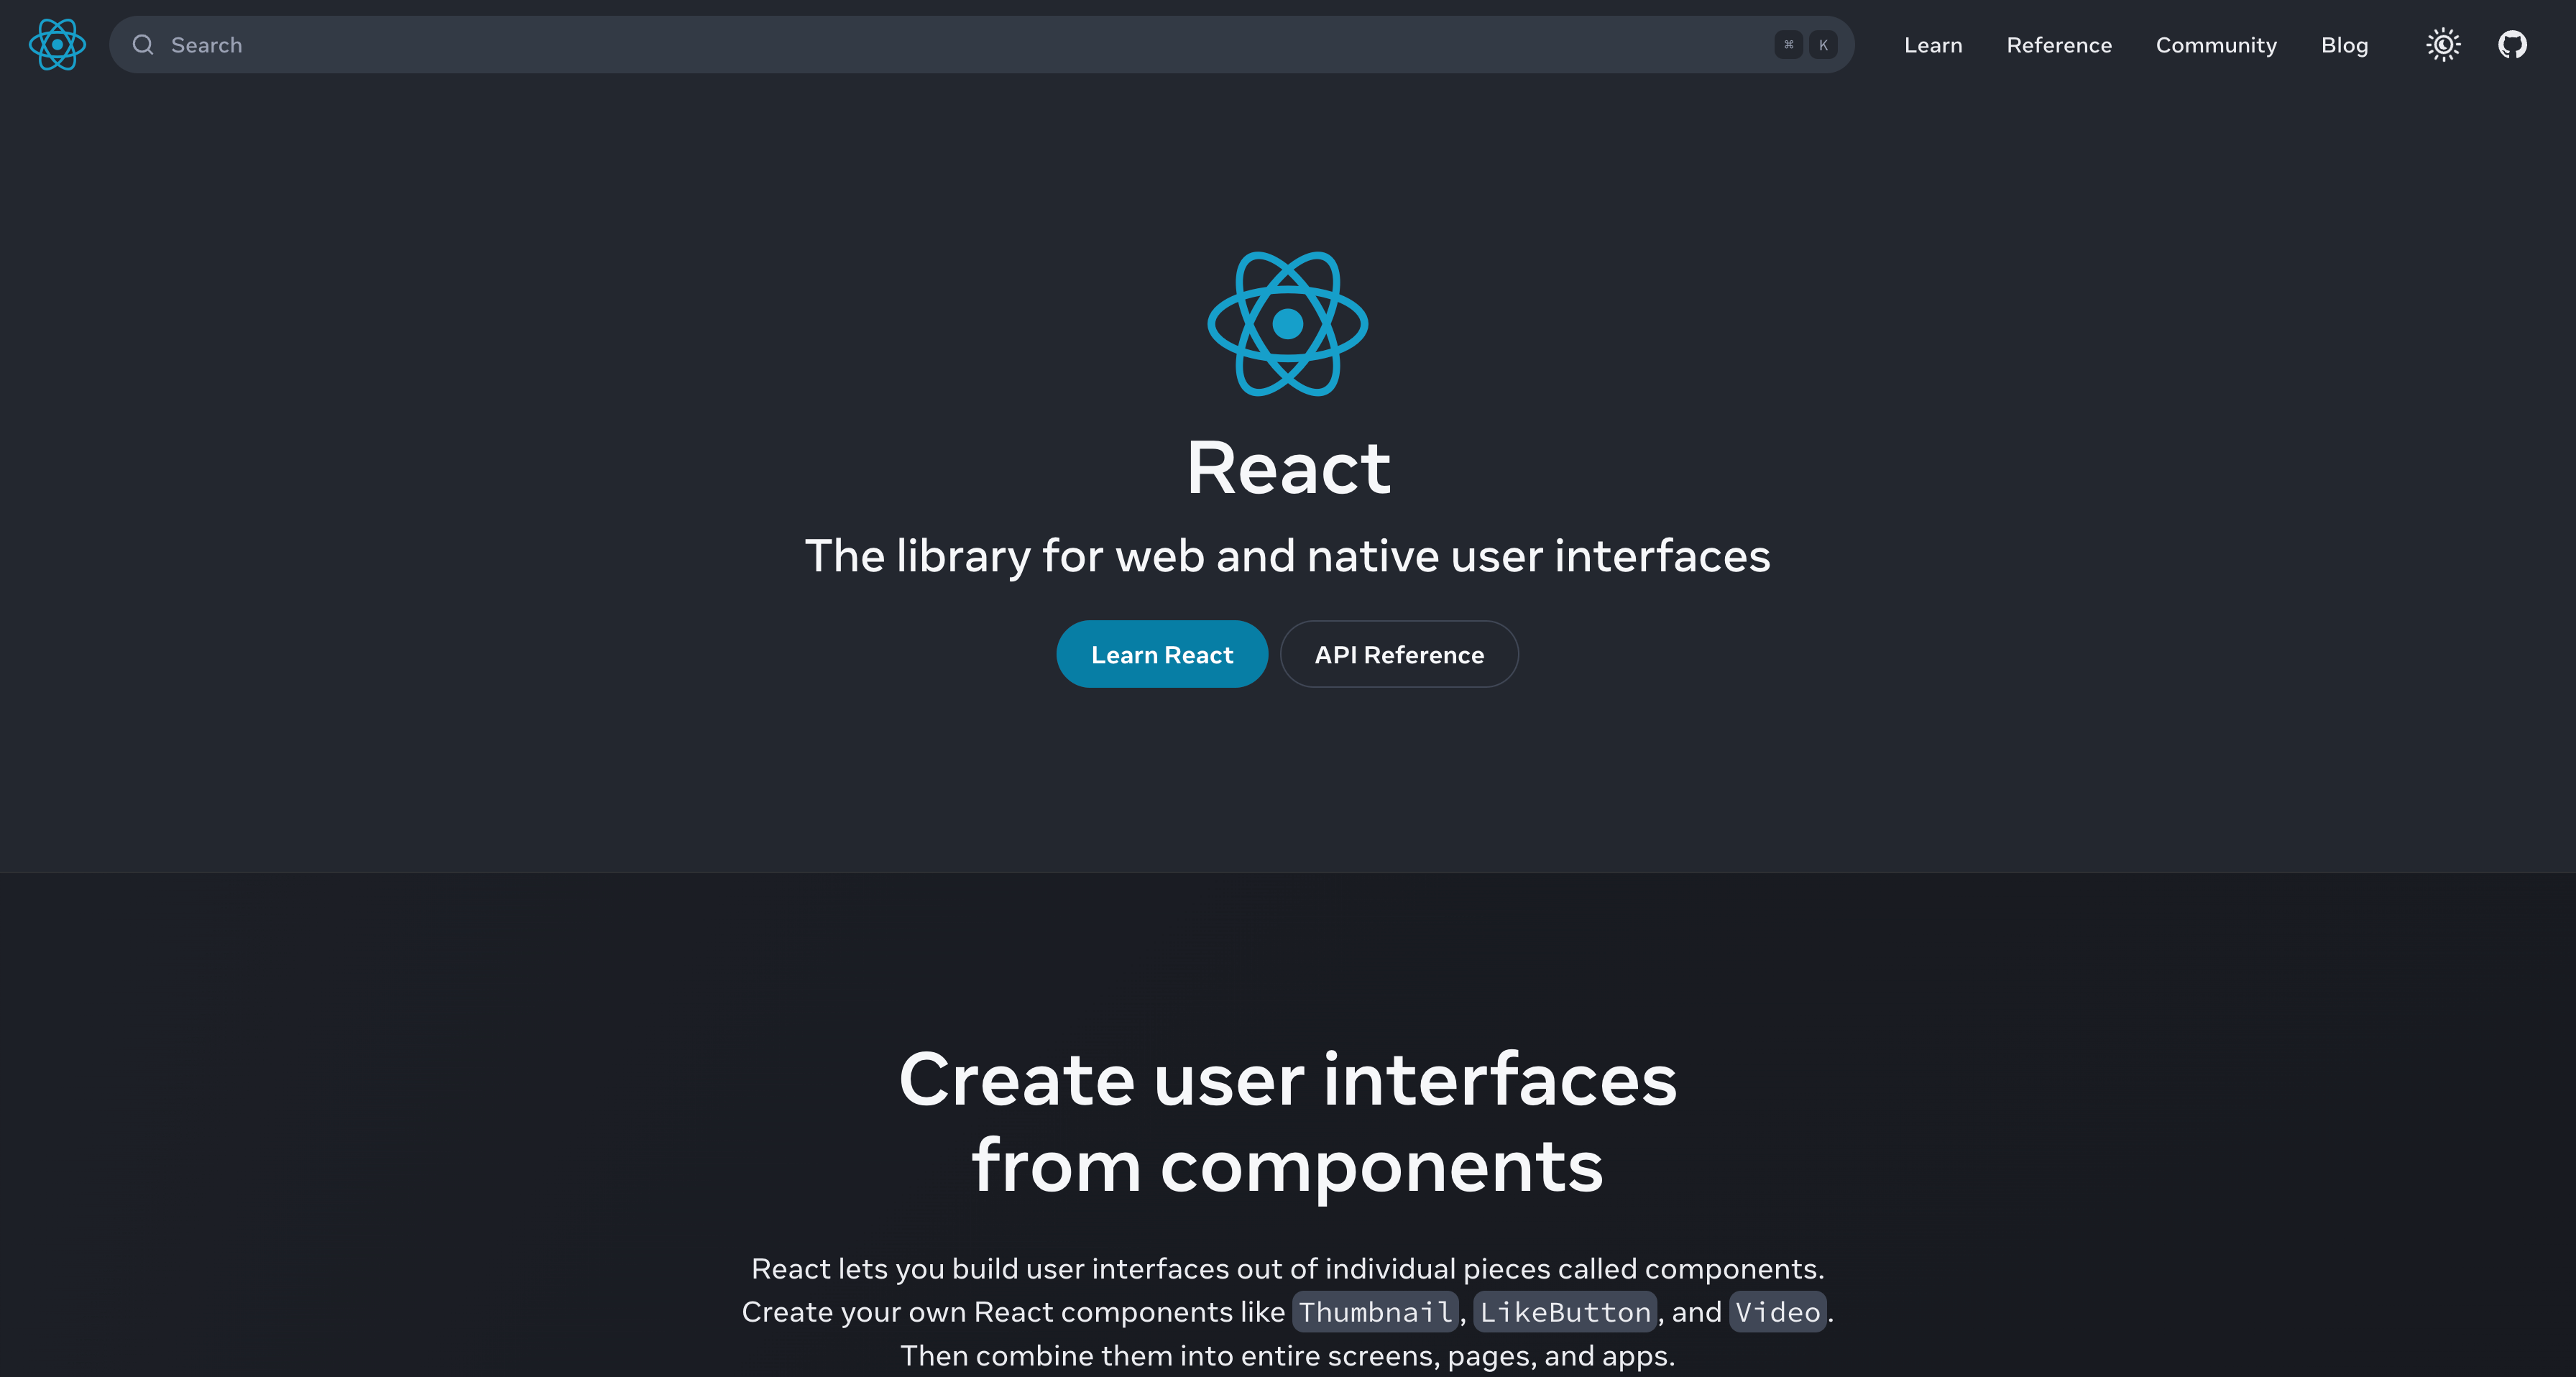Open the Reference navigation item
The width and height of the screenshot is (2576, 1377).
pyautogui.click(x=2058, y=45)
